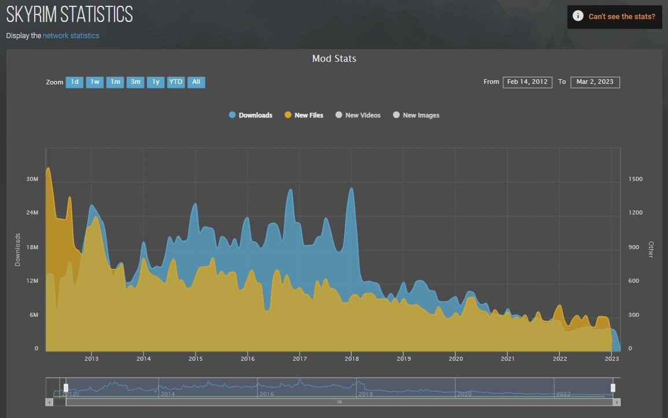
Task: Select the left resize handle on the range navigator
Action: [x=65, y=386]
